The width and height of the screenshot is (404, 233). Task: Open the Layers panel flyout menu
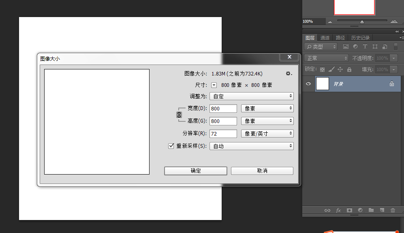402,38
